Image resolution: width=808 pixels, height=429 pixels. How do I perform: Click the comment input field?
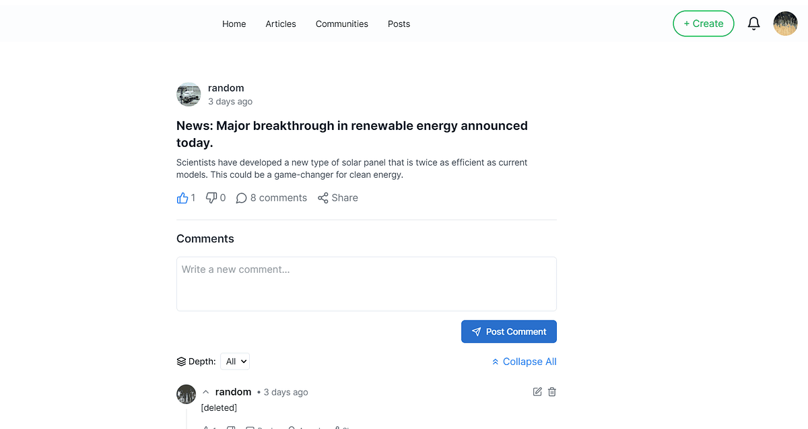(x=366, y=283)
